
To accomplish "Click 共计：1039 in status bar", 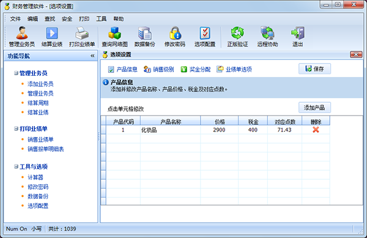I will [x=62, y=229].
